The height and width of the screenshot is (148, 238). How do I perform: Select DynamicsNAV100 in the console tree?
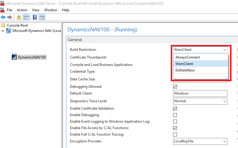(x=32, y=57)
